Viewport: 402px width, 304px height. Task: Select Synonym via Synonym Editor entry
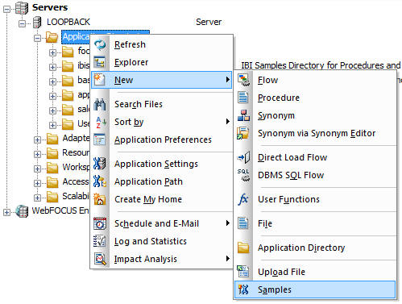click(x=315, y=133)
